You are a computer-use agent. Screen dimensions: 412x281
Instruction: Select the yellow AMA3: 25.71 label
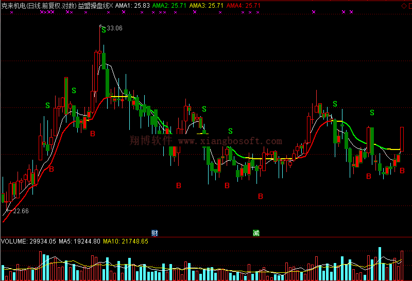pyautogui.click(x=207, y=6)
